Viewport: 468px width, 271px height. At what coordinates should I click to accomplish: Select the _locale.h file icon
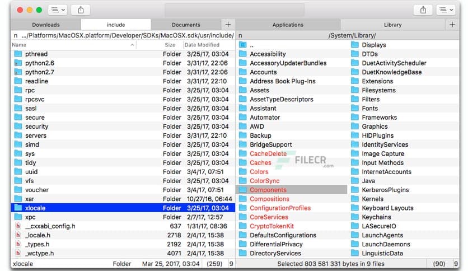point(18,235)
